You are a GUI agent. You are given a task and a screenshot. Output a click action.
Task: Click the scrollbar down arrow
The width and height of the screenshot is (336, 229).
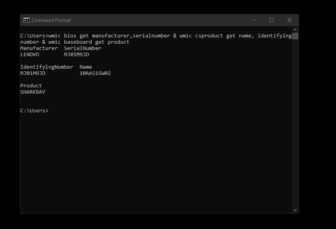pos(295,210)
